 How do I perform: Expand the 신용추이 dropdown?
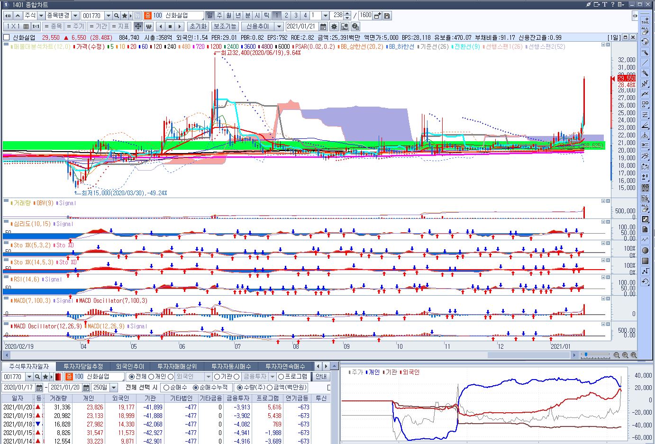tap(279, 27)
